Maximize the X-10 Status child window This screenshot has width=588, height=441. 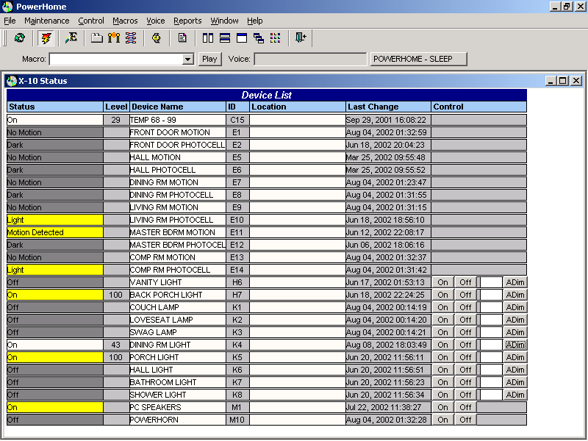563,81
